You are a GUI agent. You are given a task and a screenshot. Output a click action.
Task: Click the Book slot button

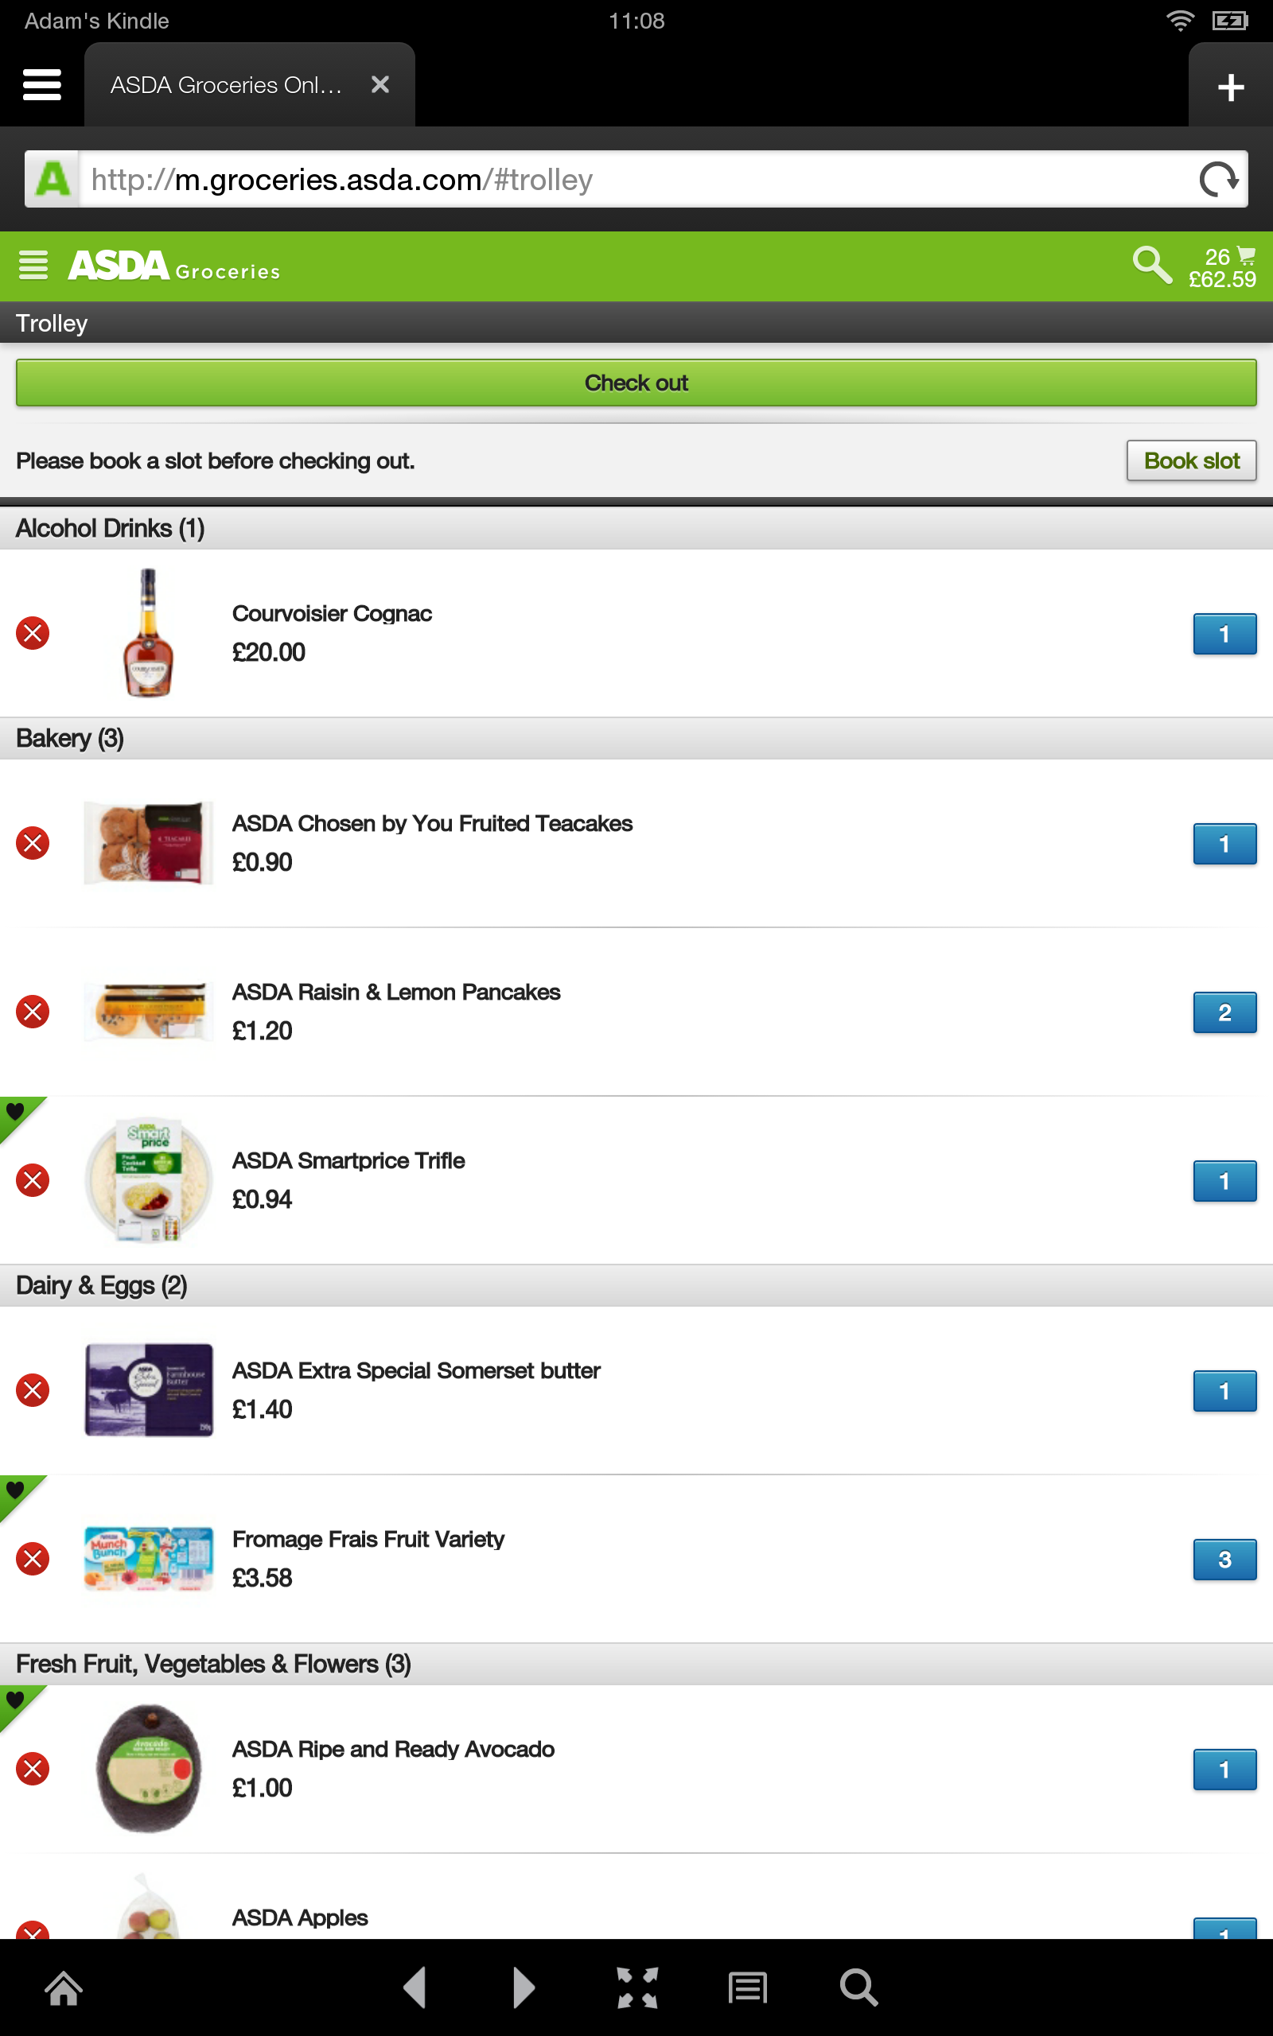1191,461
